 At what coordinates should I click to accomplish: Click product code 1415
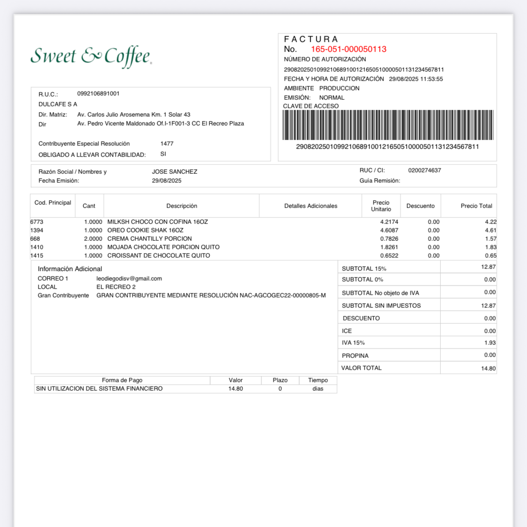pyautogui.click(x=37, y=255)
